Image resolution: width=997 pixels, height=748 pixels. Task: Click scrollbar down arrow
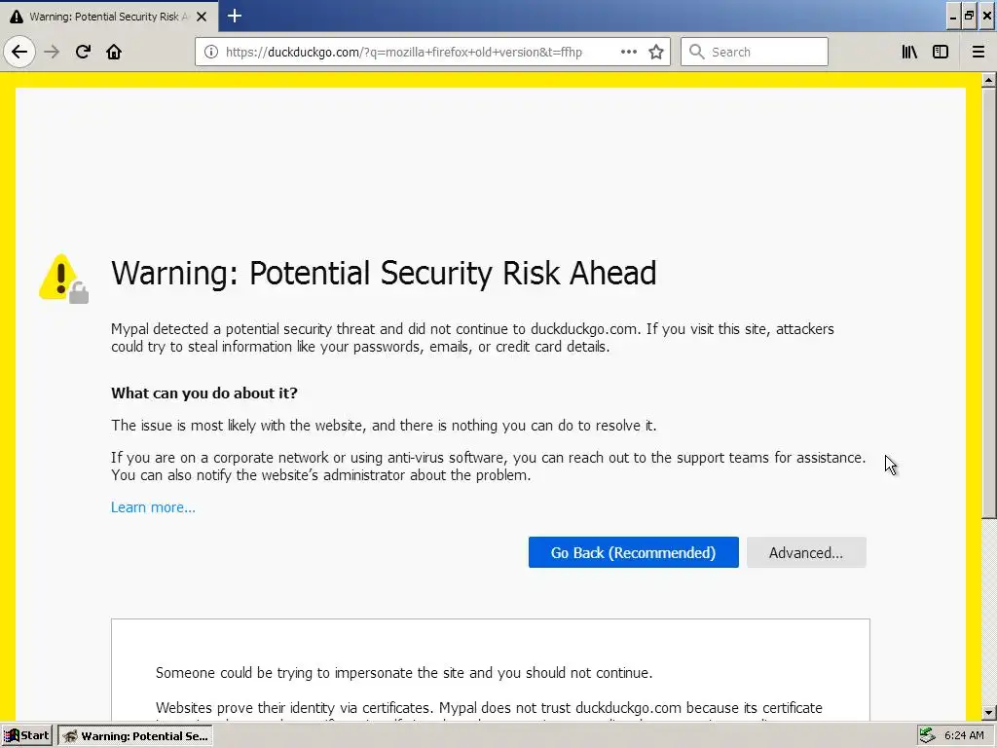tap(988, 713)
